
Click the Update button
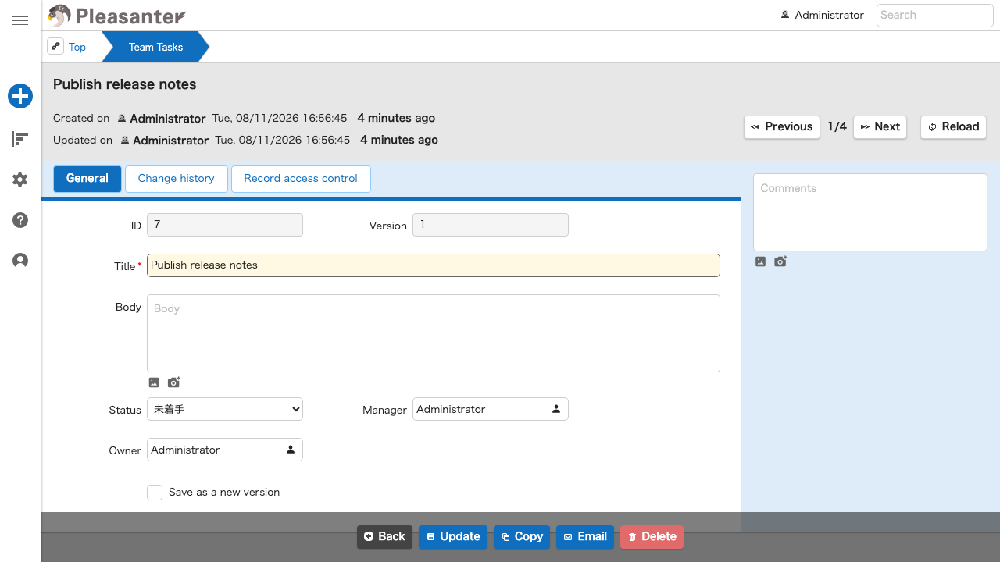[x=453, y=537]
